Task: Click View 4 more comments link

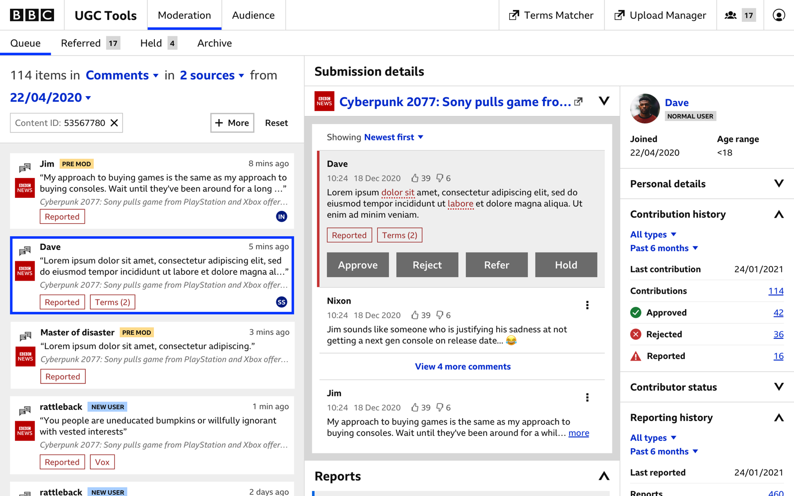Action: 463,367
